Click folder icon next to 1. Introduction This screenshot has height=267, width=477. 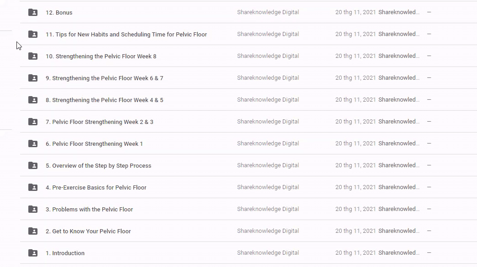click(x=33, y=253)
